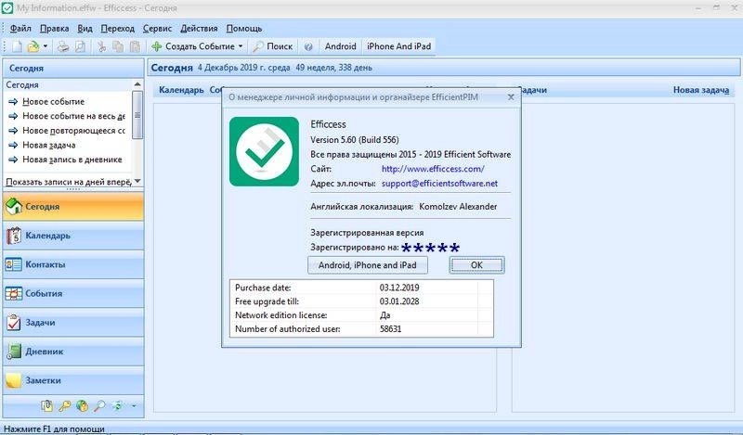This screenshot has width=743, height=435.
Task: Open the Файл menu
Action: pyautogui.click(x=20, y=29)
